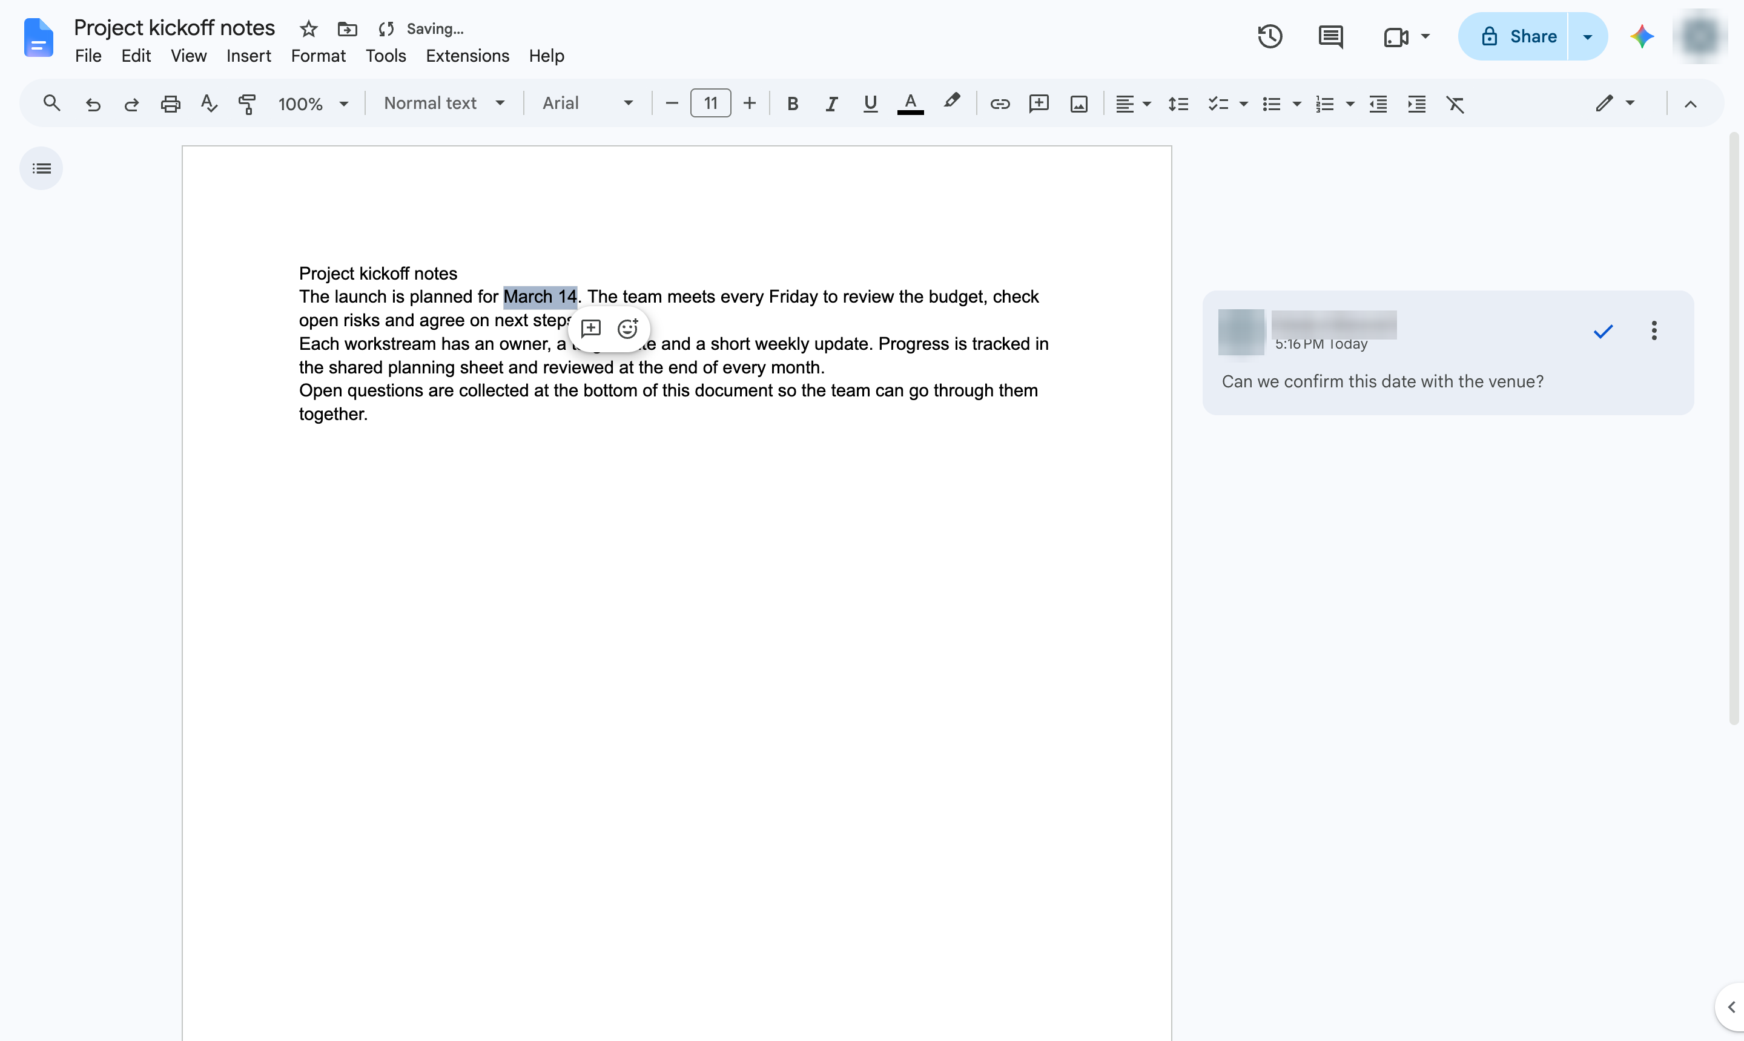Expand bulleted list style options

pos(1296,104)
